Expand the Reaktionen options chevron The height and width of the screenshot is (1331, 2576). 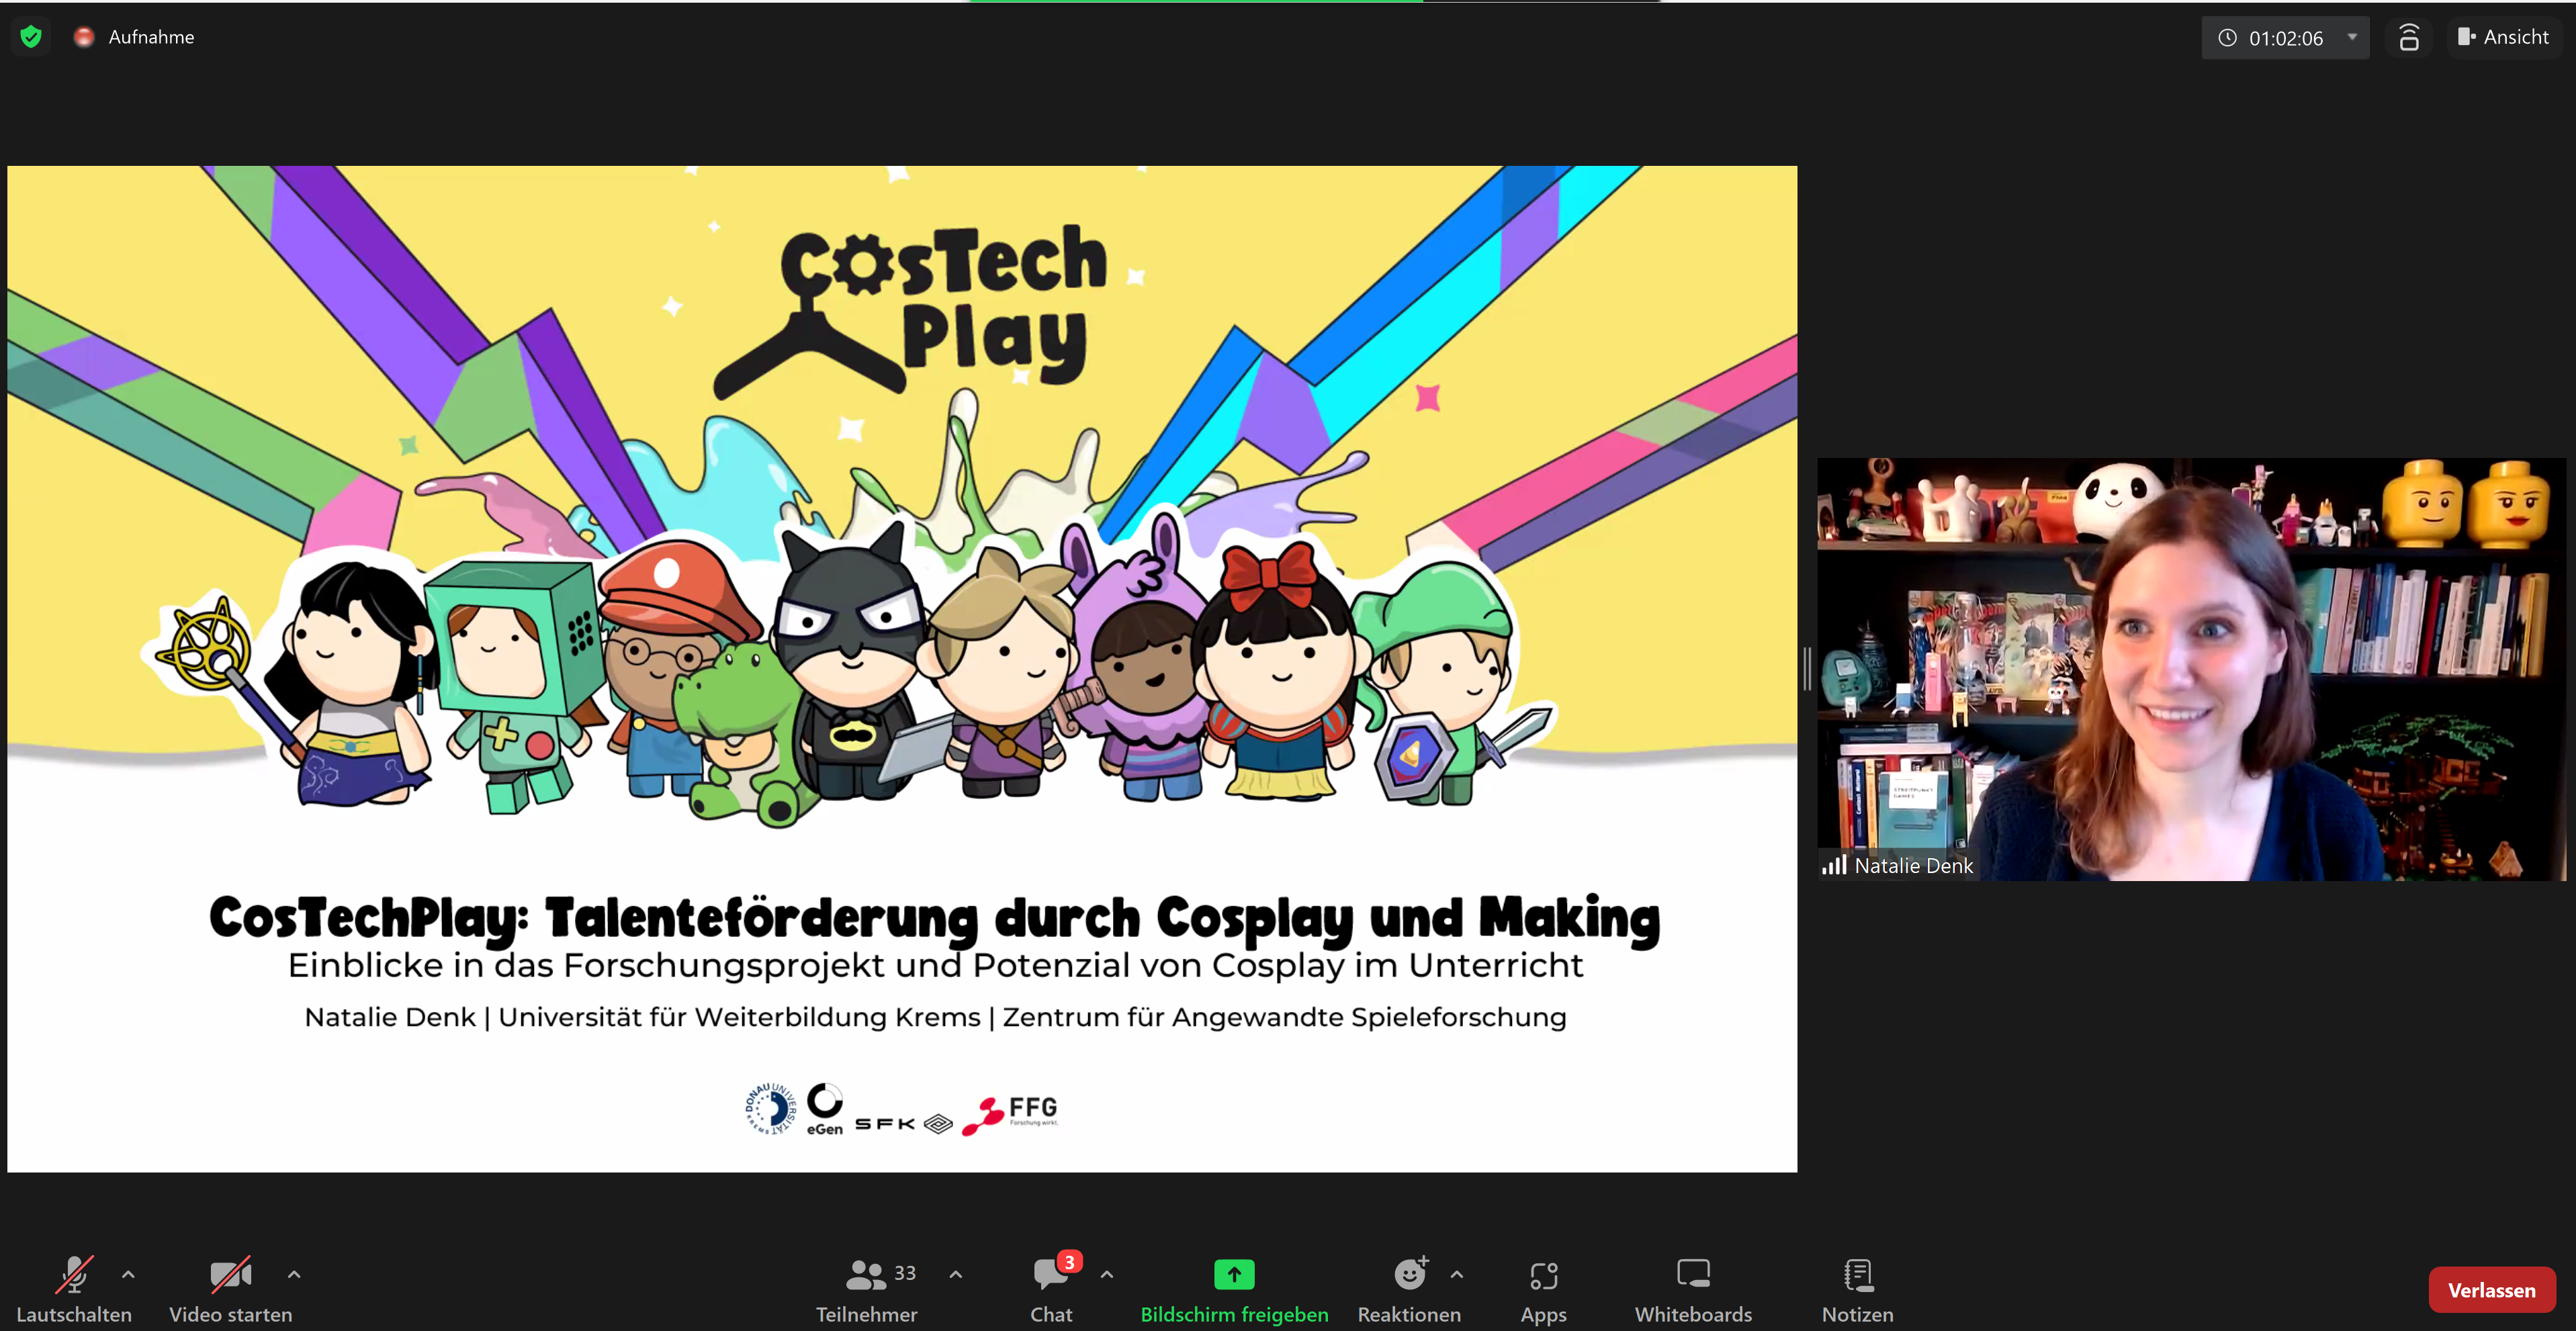[x=1457, y=1274]
